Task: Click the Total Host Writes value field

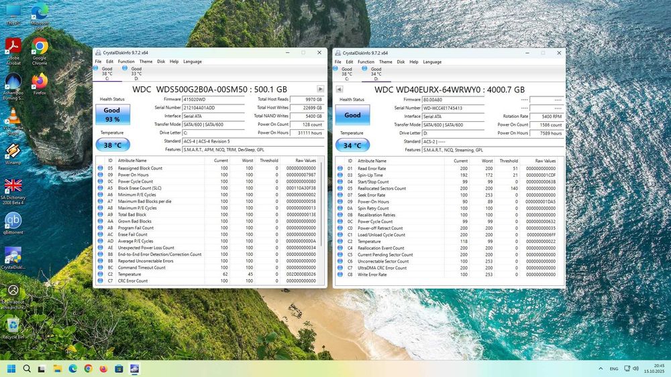Action: tap(307, 108)
